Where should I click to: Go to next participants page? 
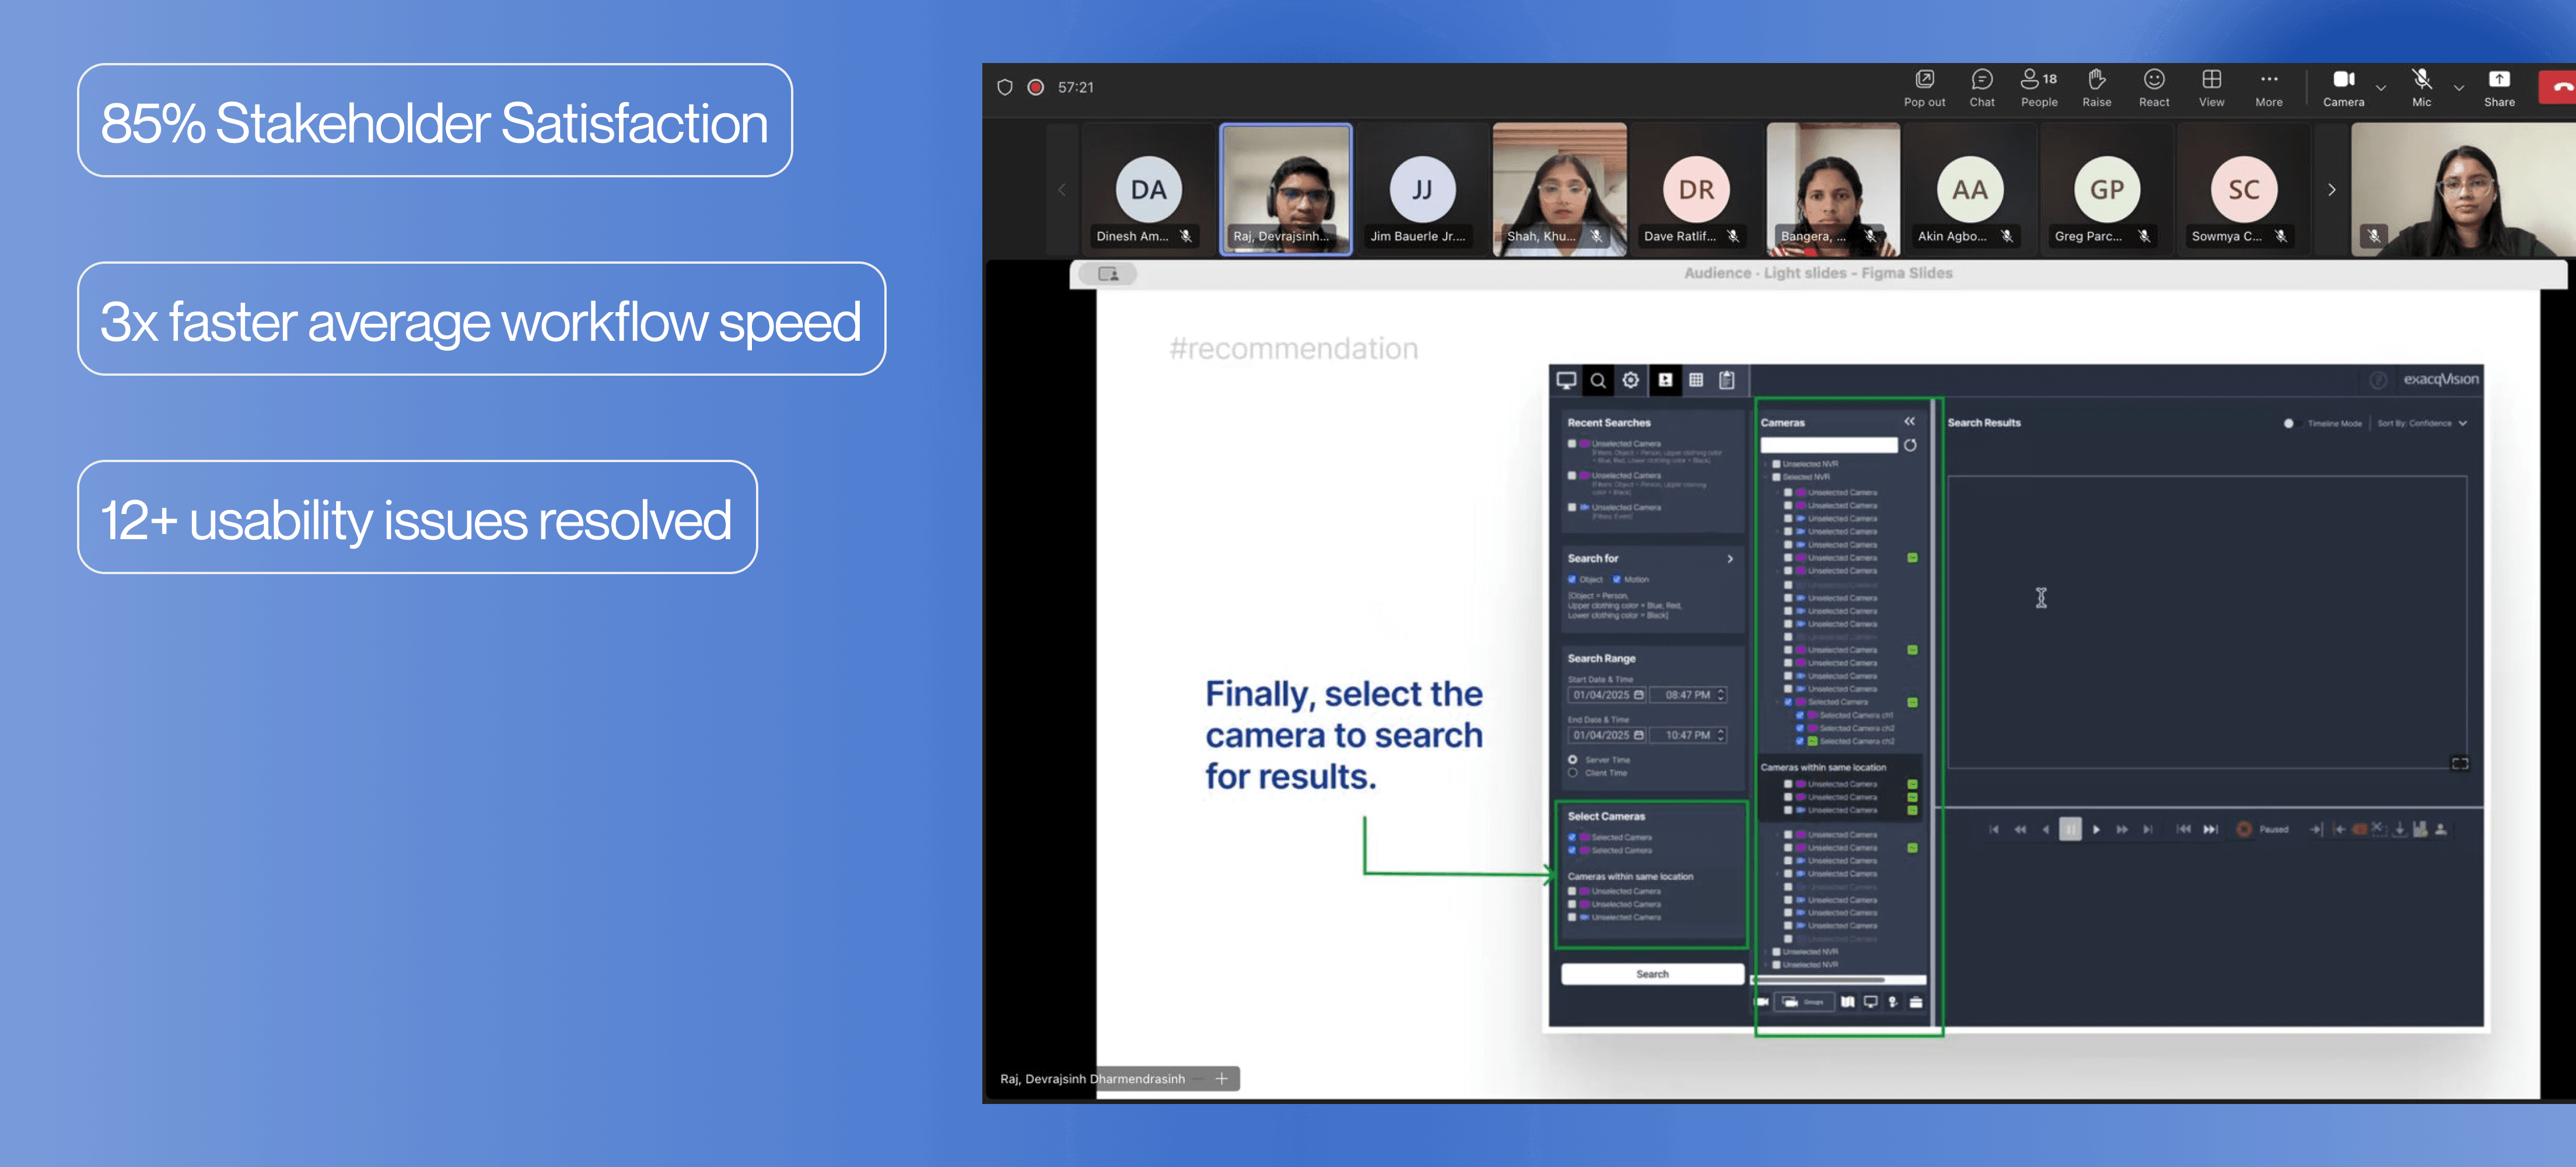[2331, 189]
